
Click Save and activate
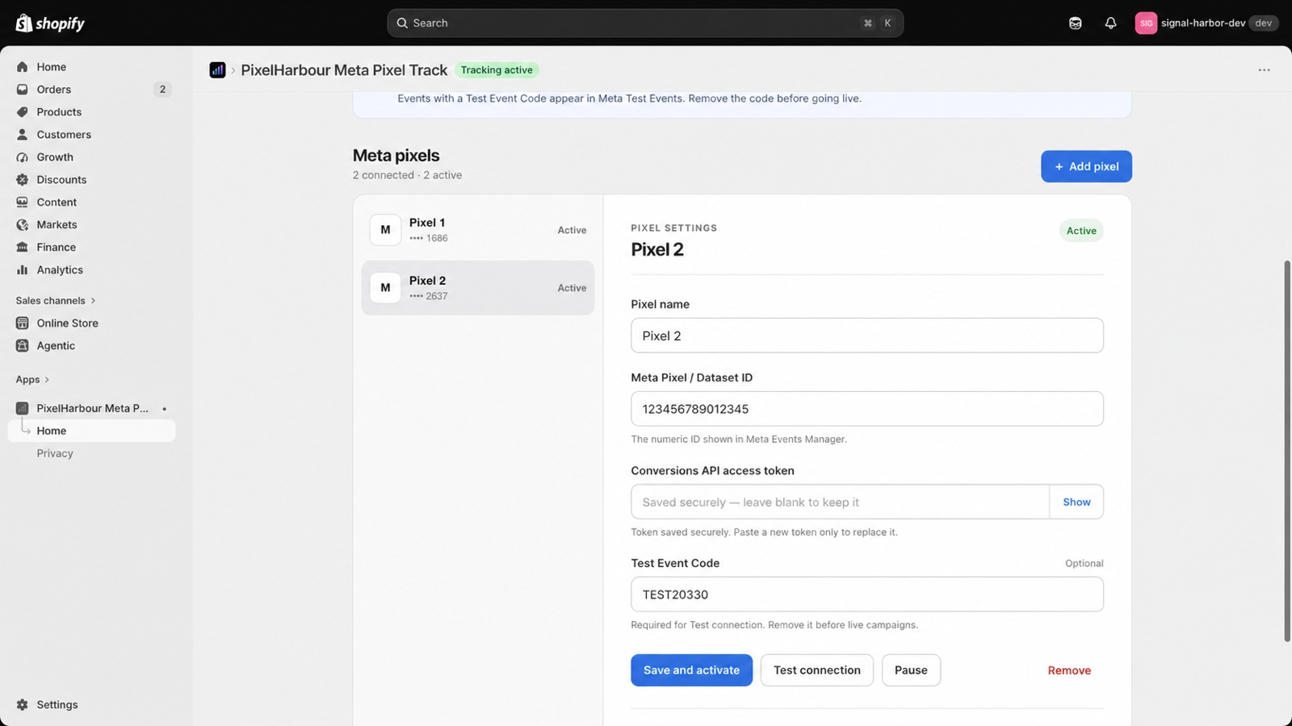point(691,670)
